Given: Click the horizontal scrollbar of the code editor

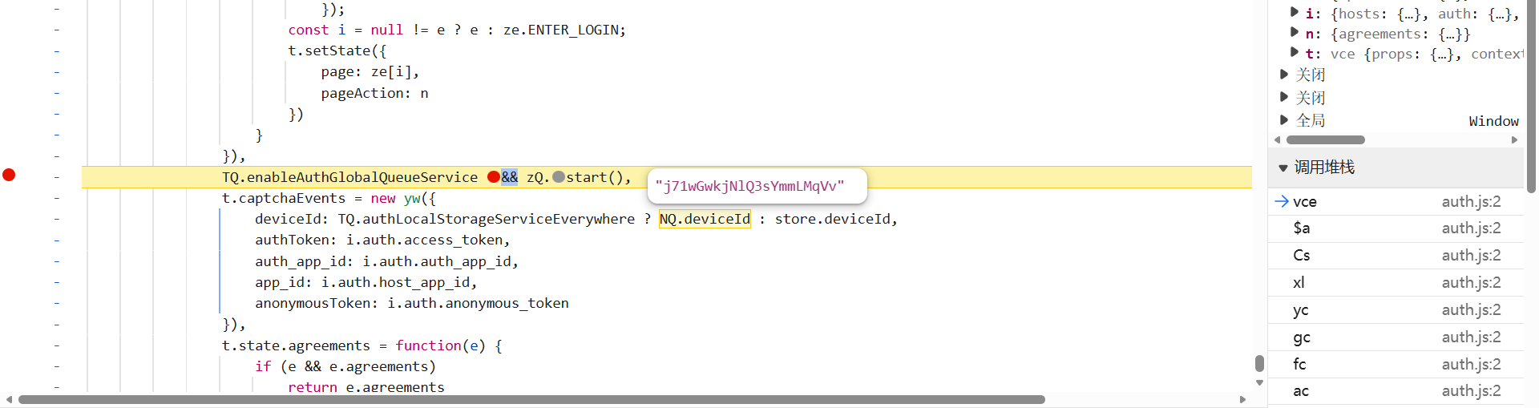Looking at the screenshot, I should 531,399.
